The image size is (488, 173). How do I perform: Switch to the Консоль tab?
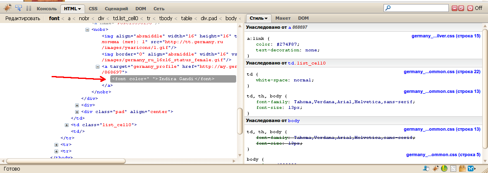click(x=47, y=8)
